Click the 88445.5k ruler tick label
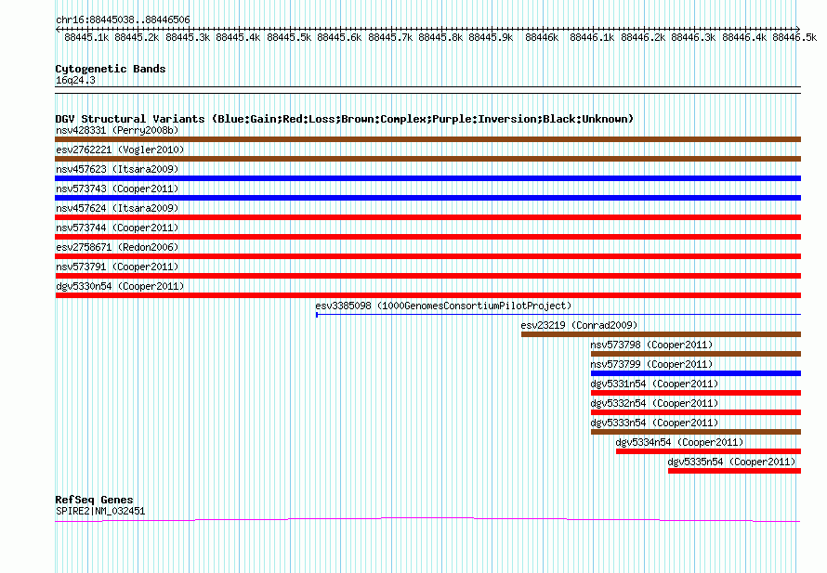The height and width of the screenshot is (573, 827). 289,37
